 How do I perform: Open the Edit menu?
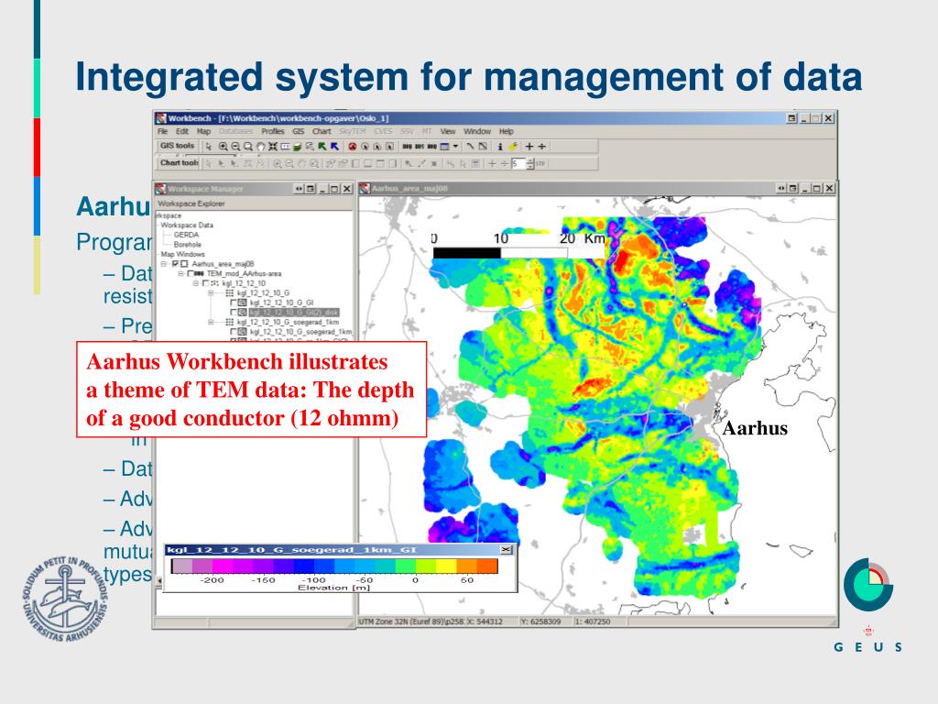(182, 131)
